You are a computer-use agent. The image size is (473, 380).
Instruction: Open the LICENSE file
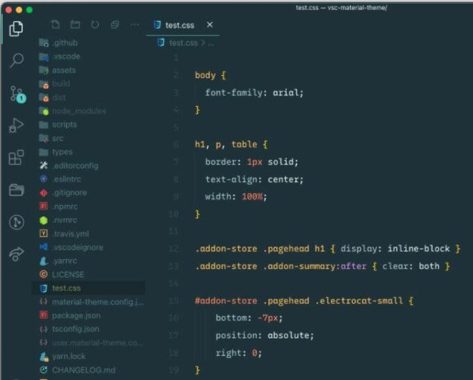(67, 274)
